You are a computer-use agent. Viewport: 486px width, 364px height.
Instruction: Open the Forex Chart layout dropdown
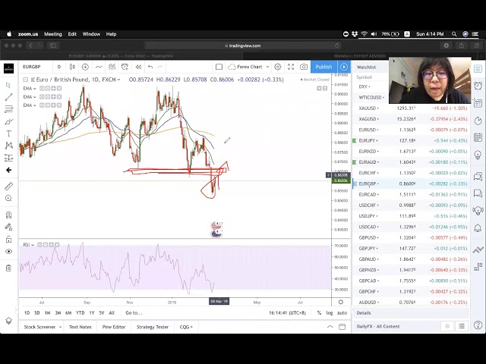pos(251,67)
